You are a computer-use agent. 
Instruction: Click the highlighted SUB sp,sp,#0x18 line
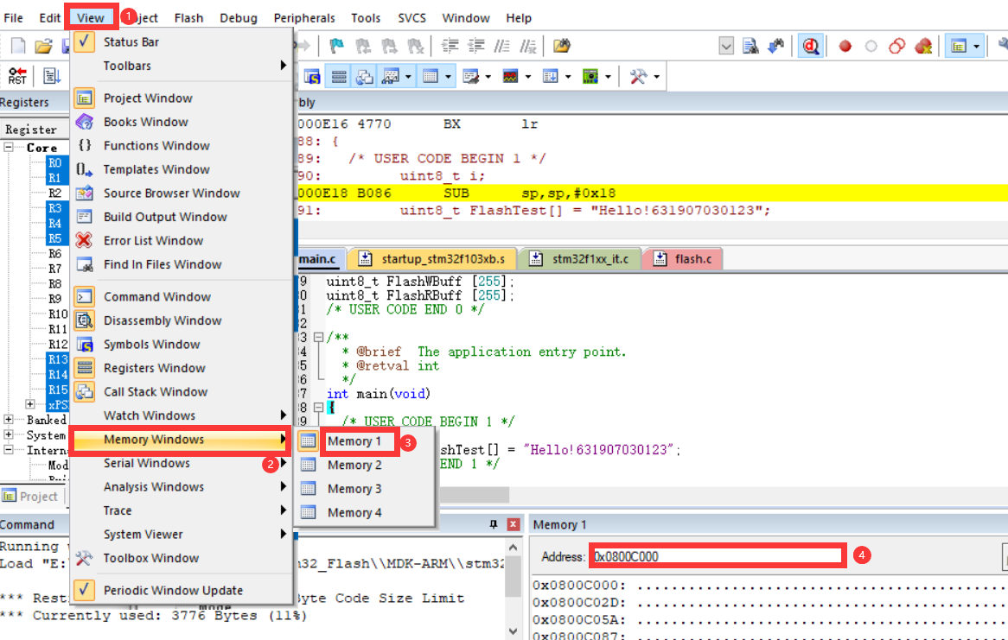coord(651,193)
